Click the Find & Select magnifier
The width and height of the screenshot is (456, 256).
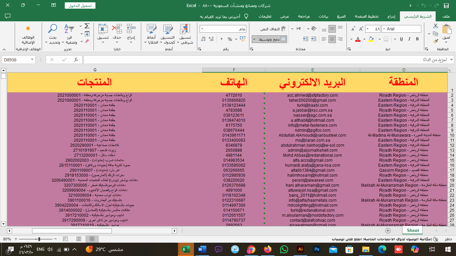tap(53, 34)
